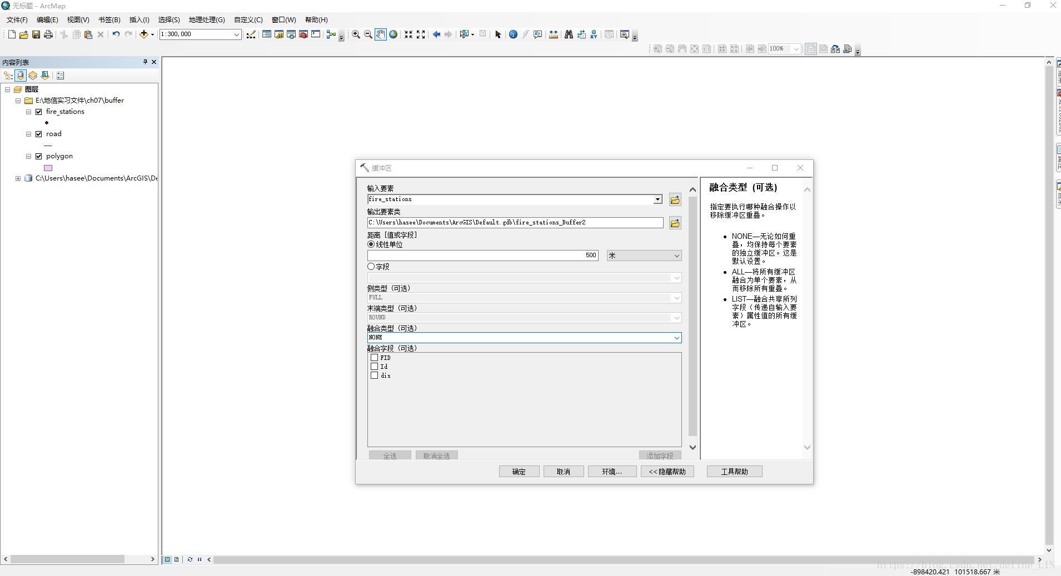Save the map with the floppy disk icon

pos(36,34)
